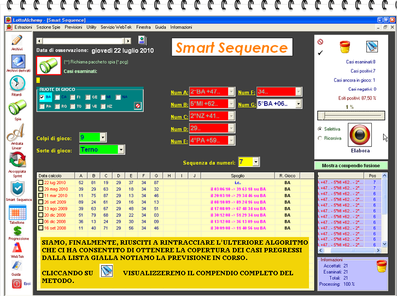
Task: Click the observation date scrollbar left arrow
Action: (x=39, y=41)
